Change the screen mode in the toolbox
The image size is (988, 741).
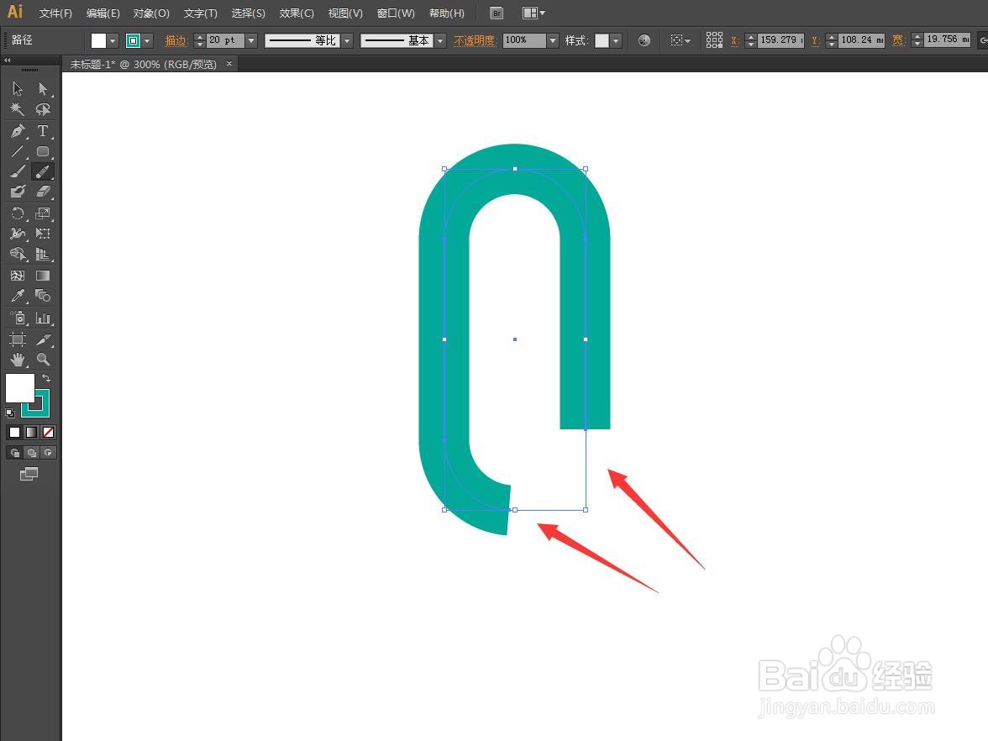[x=29, y=474]
